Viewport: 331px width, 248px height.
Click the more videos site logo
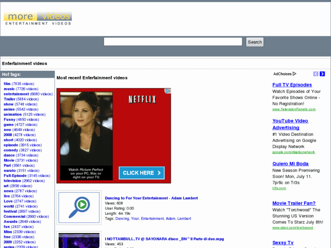[38, 19]
